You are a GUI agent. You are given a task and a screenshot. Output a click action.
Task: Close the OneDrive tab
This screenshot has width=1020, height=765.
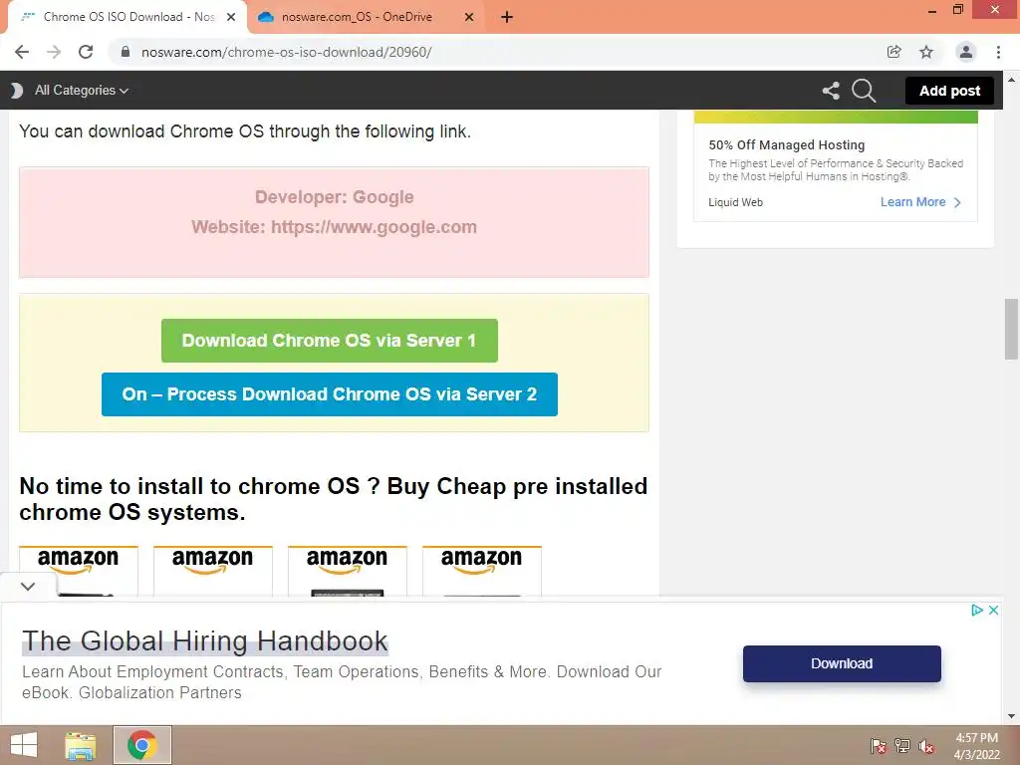point(469,18)
